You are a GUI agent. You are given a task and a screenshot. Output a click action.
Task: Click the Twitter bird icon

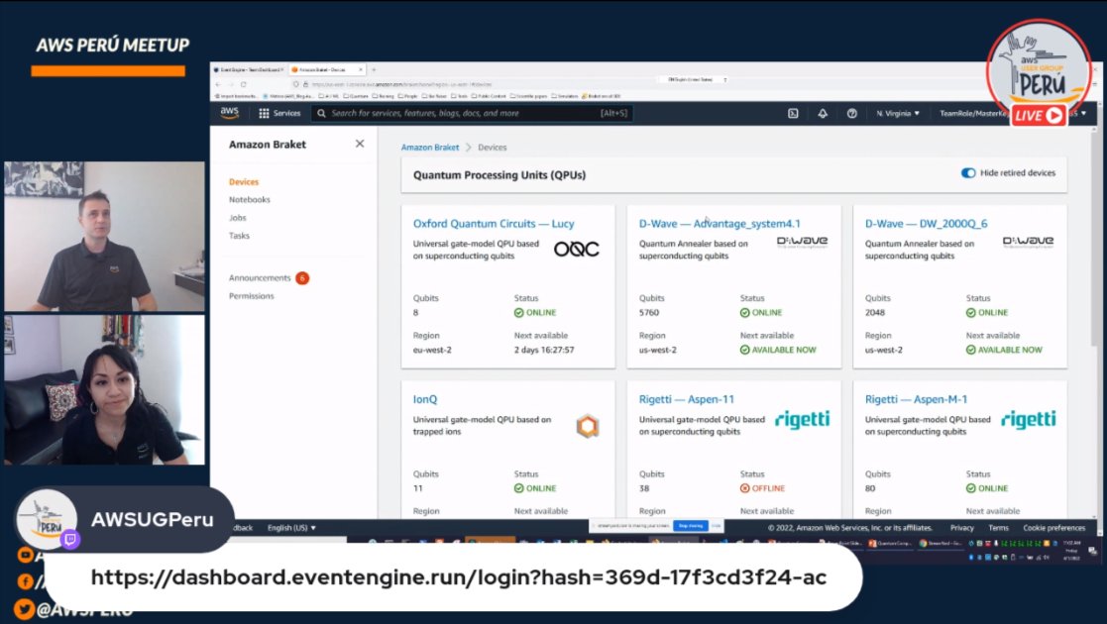[24, 608]
